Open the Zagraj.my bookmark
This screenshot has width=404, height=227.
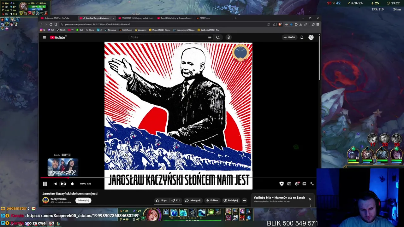[x=140, y=30]
